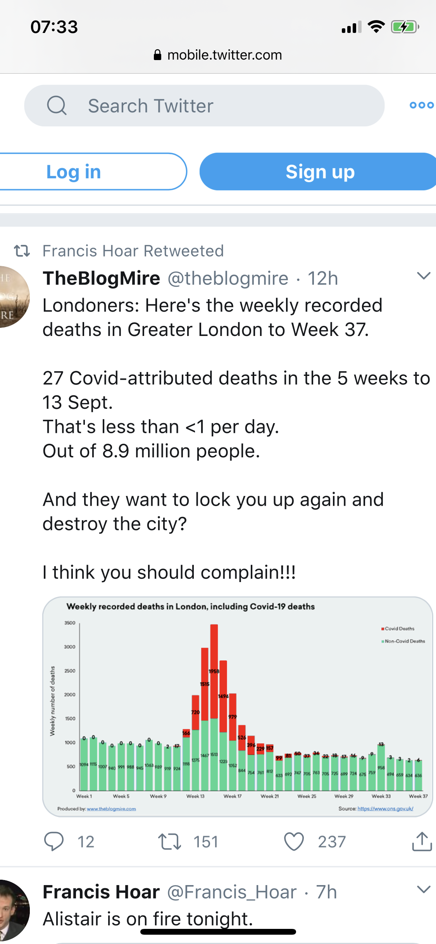Open the London weekly deaths chart image
This screenshot has width=436, height=944.
(x=237, y=706)
